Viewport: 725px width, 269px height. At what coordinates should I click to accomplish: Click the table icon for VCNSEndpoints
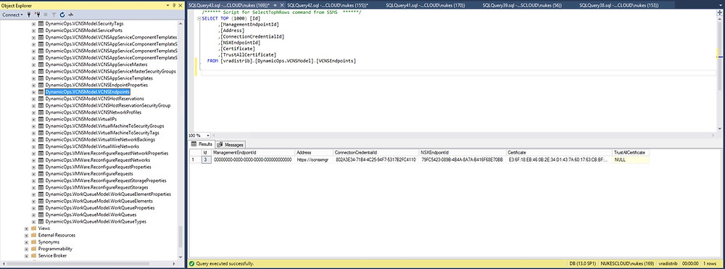coord(41,92)
